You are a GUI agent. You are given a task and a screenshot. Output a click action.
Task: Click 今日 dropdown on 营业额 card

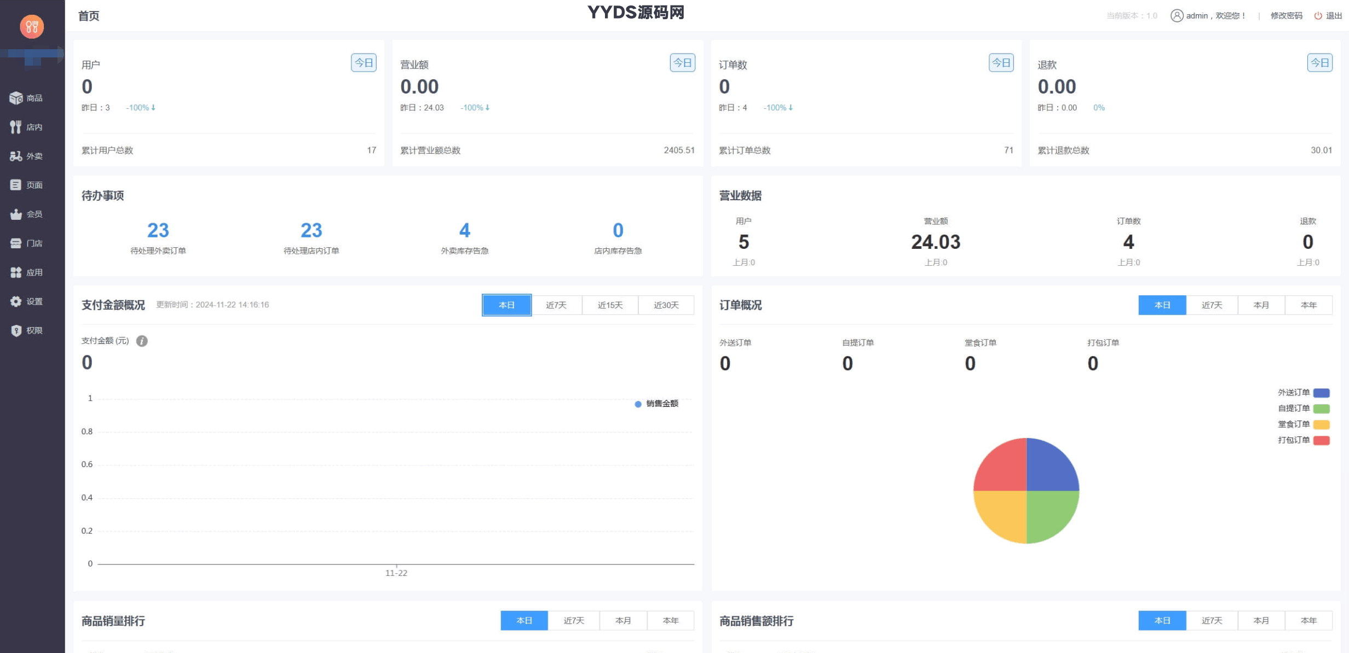(x=682, y=63)
